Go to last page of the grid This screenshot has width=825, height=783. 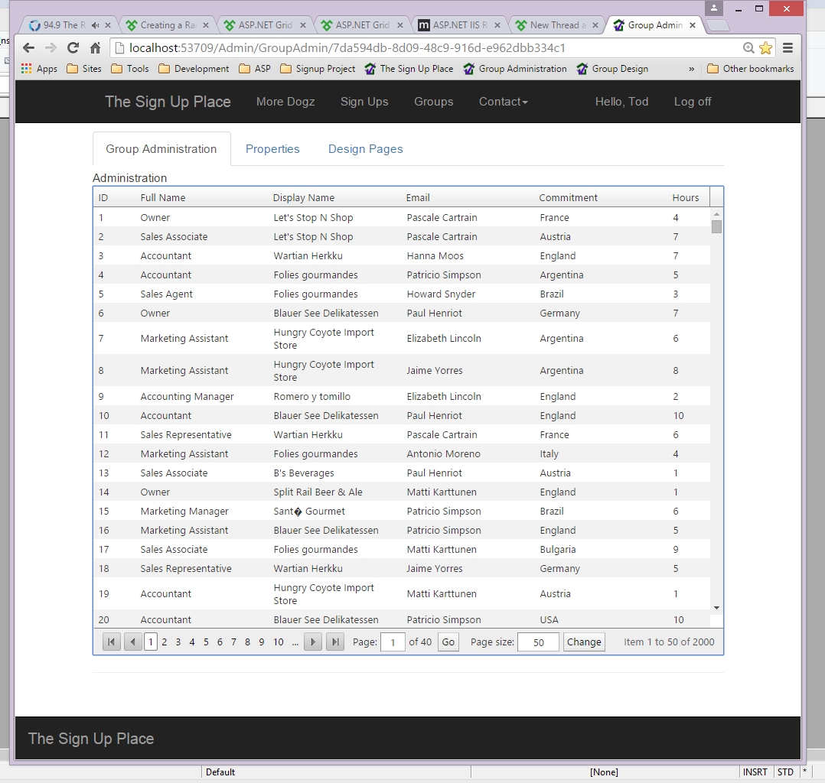[335, 642]
